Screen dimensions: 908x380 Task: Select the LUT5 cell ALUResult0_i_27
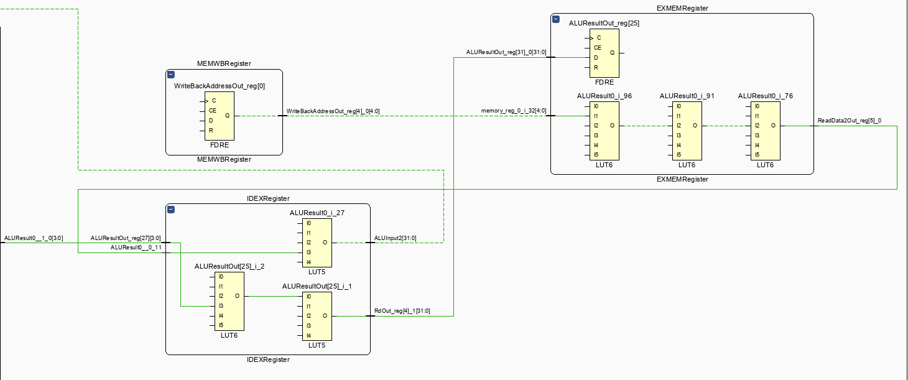[x=317, y=241]
